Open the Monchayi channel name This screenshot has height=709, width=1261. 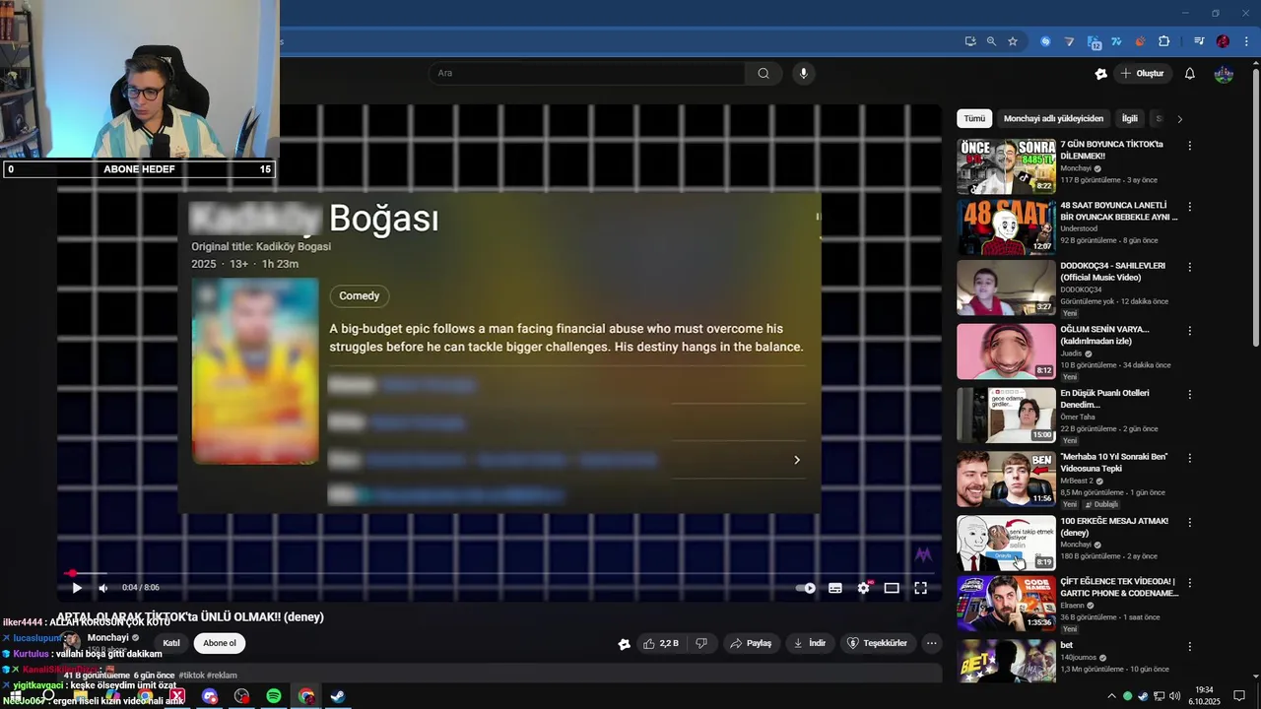[x=108, y=638]
